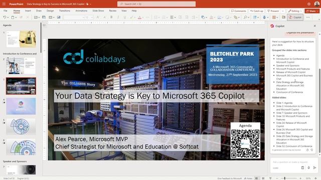Toggle the thumbnail pane view button
The image size is (321, 180).
[44, 25]
